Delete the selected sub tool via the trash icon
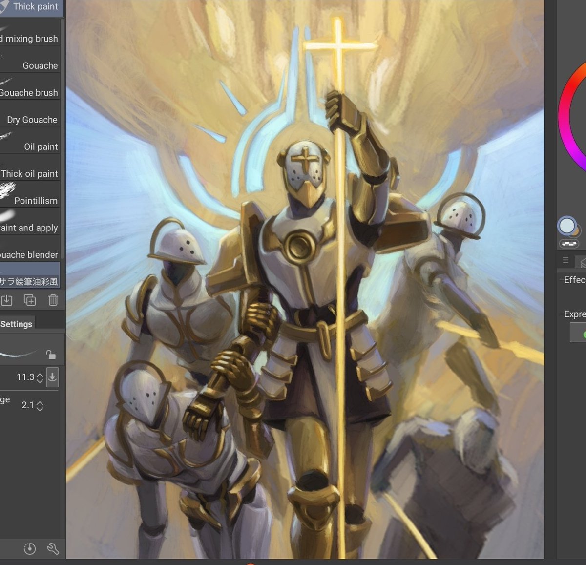The height and width of the screenshot is (565, 586). [53, 300]
